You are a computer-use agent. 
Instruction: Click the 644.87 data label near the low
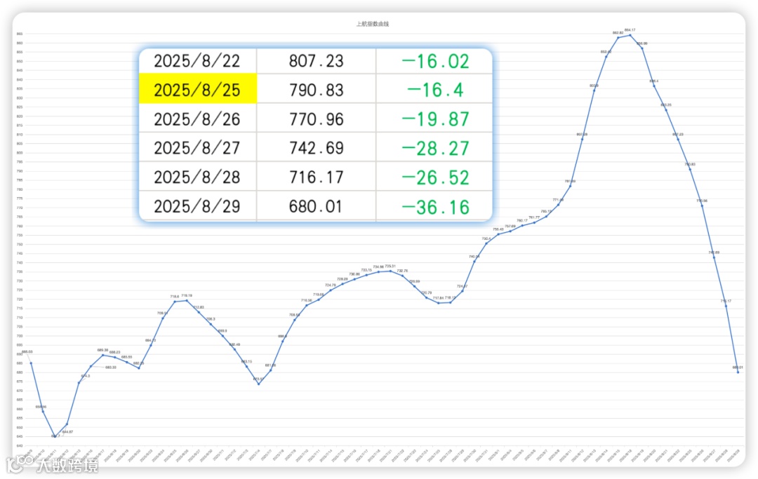(67, 432)
